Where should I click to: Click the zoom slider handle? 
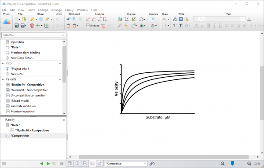point(232,163)
